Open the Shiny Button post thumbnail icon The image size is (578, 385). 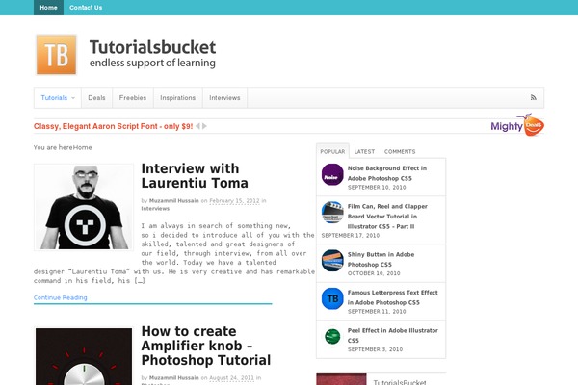pos(332,261)
